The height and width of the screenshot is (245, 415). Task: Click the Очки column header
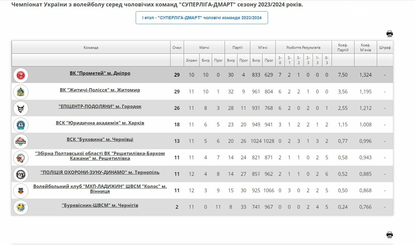[x=177, y=48]
